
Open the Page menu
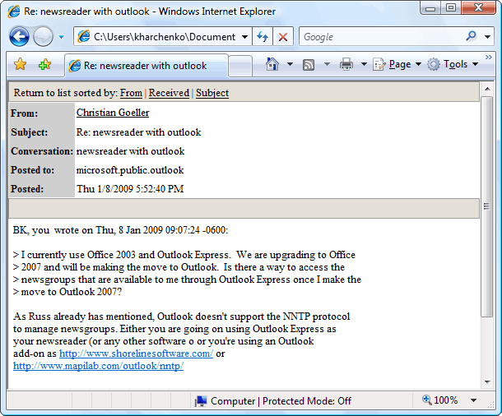(399, 64)
